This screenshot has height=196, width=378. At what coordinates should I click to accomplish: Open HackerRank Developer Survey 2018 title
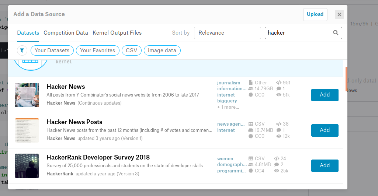tap(98, 157)
